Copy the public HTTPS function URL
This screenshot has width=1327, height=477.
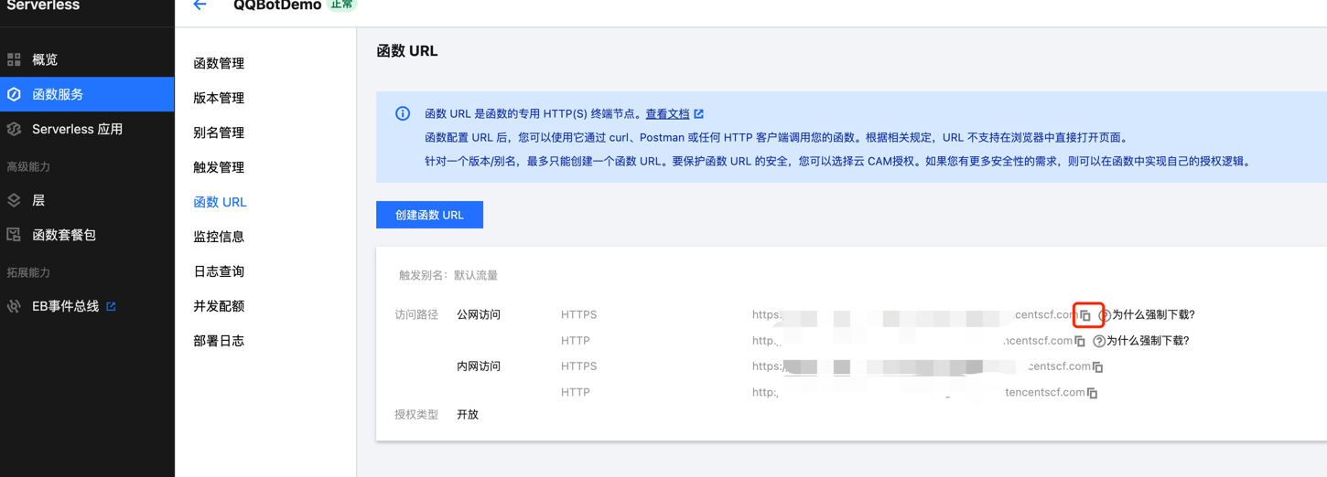click(x=1085, y=315)
